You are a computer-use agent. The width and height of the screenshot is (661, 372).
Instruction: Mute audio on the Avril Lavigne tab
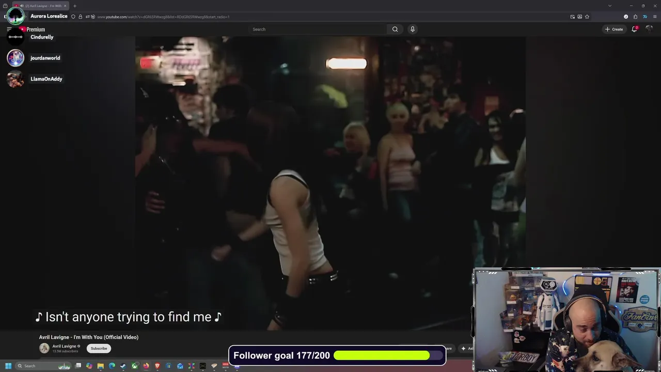[22, 6]
